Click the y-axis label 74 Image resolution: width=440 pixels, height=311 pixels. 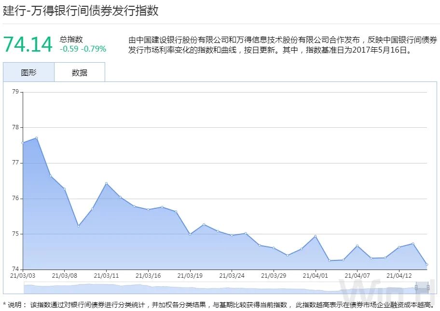coord(15,269)
